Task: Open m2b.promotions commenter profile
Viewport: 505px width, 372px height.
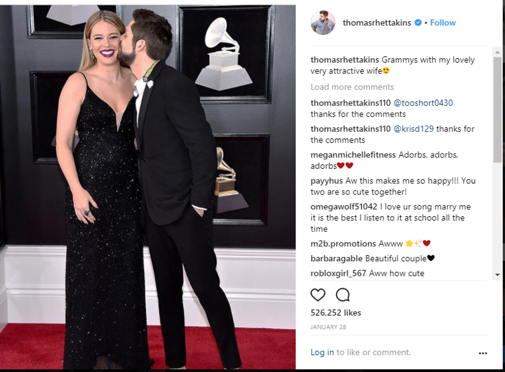Action: [343, 243]
